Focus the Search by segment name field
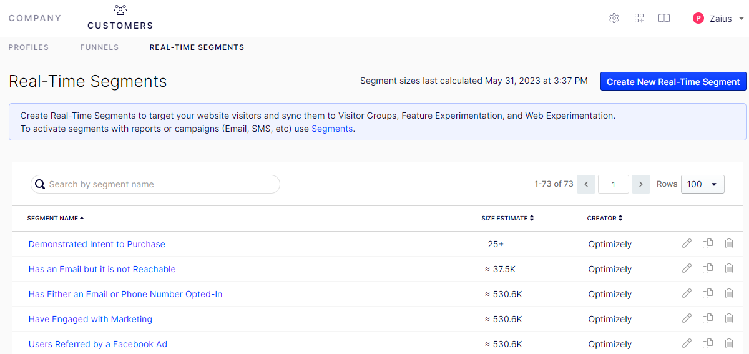Viewport: 749px width, 354px height. tap(155, 184)
